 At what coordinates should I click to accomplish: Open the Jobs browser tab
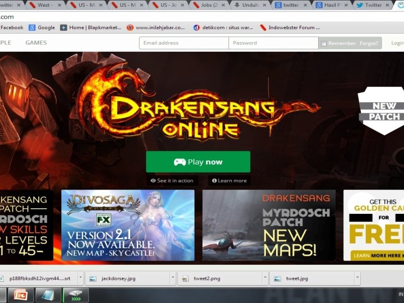pyautogui.click(x=209, y=5)
